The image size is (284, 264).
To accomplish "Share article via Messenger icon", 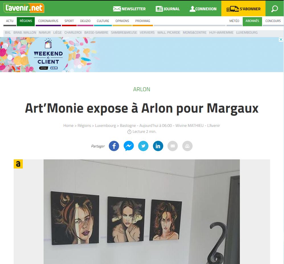I will (128, 146).
